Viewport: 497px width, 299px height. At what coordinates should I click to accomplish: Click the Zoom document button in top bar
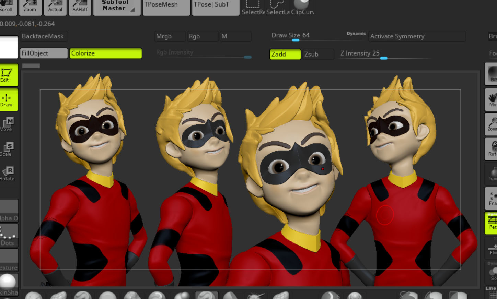[31, 7]
